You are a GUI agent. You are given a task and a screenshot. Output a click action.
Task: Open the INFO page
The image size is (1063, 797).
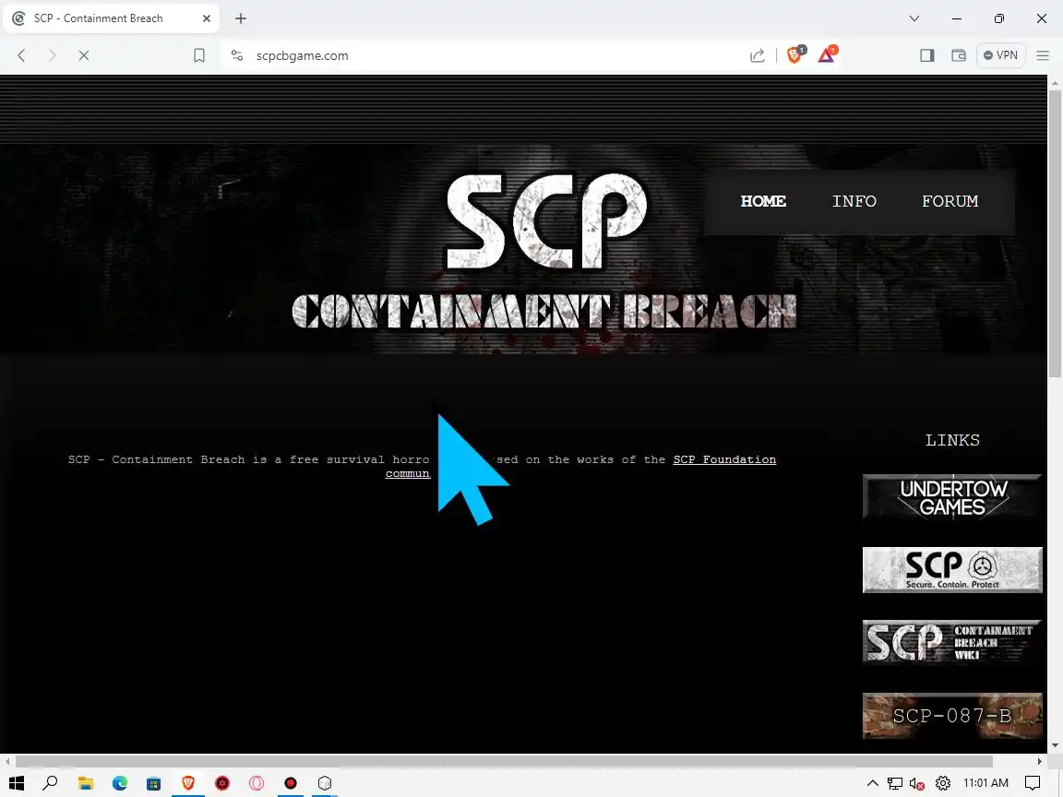(854, 201)
